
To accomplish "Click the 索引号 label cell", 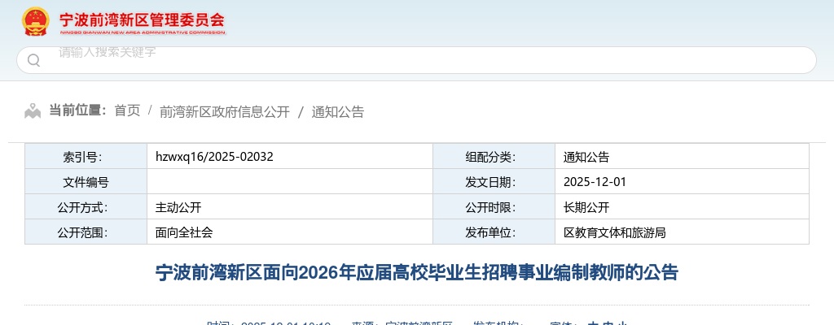I will [x=86, y=157].
